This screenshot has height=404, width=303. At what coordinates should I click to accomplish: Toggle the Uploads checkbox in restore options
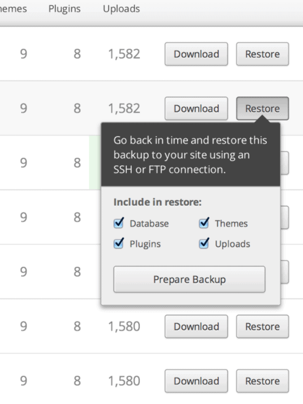[204, 243]
